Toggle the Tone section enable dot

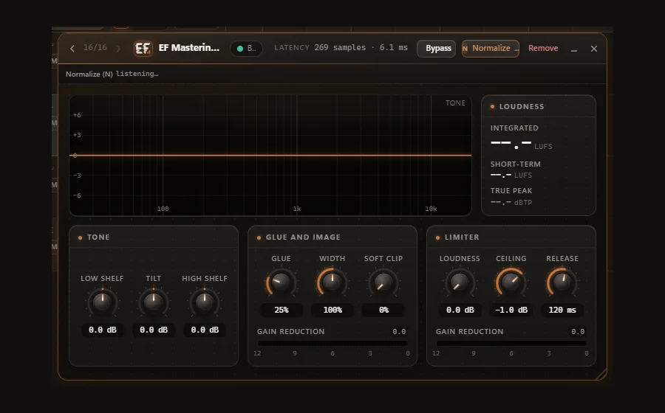point(80,237)
